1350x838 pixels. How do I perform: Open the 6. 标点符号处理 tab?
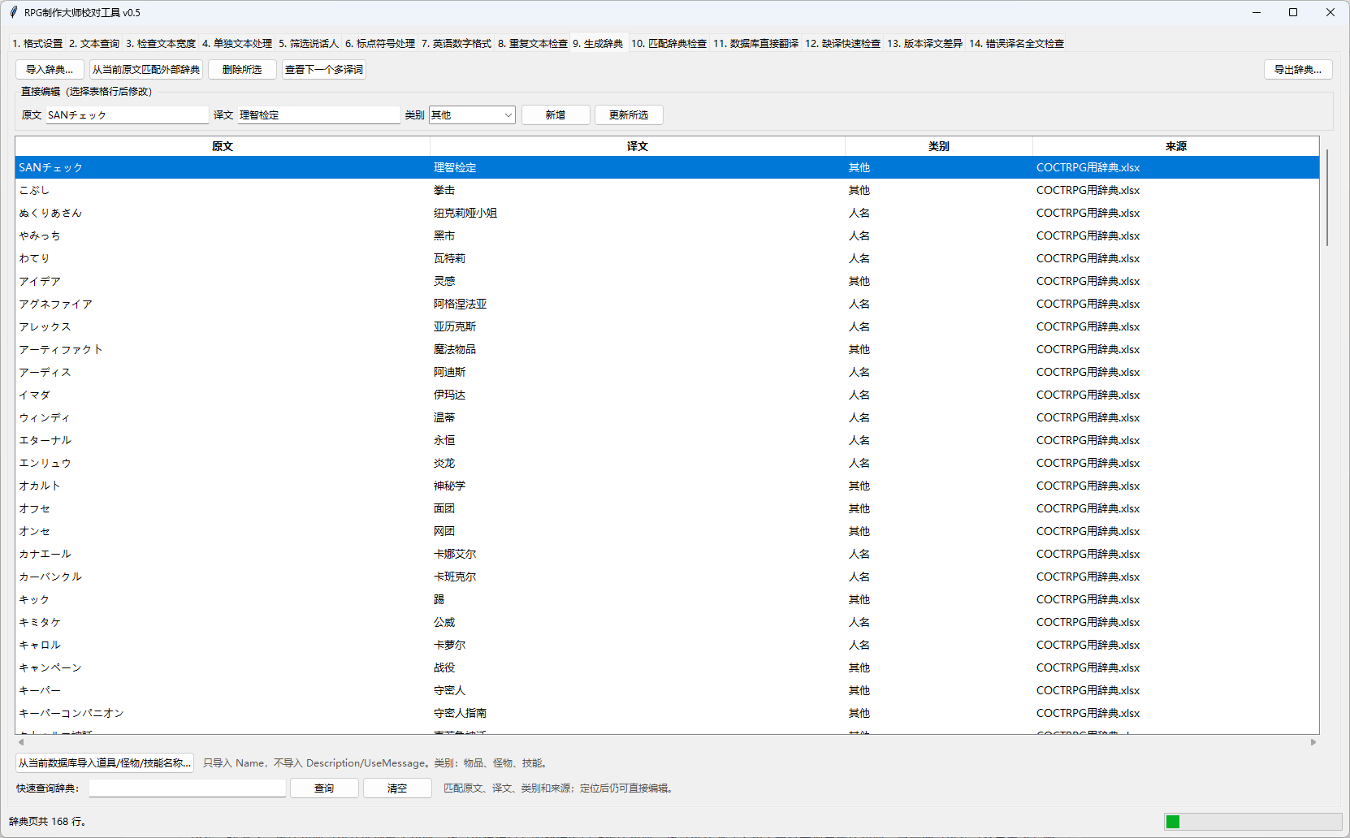tap(380, 44)
